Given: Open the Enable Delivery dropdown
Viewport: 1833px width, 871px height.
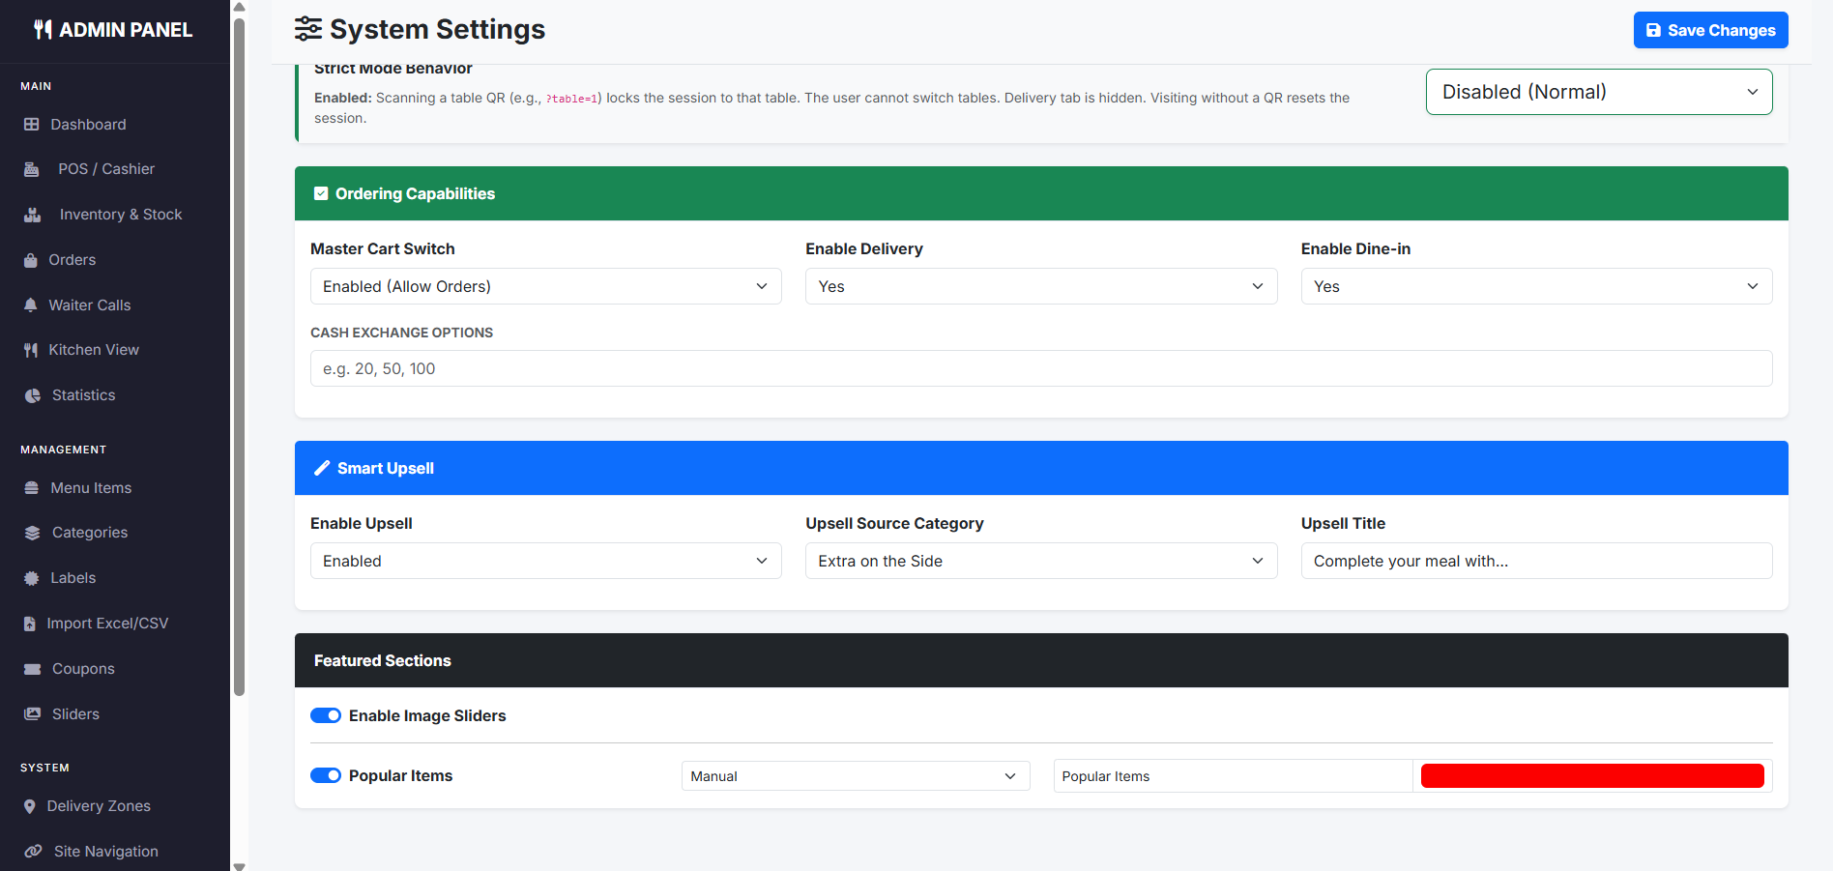Looking at the screenshot, I should click(1040, 286).
